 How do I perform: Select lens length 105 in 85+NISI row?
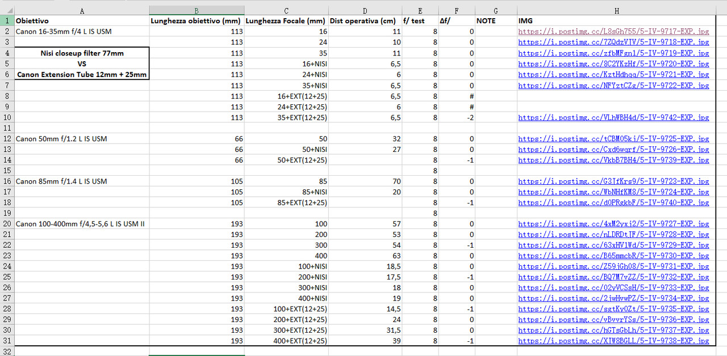pyautogui.click(x=197, y=192)
